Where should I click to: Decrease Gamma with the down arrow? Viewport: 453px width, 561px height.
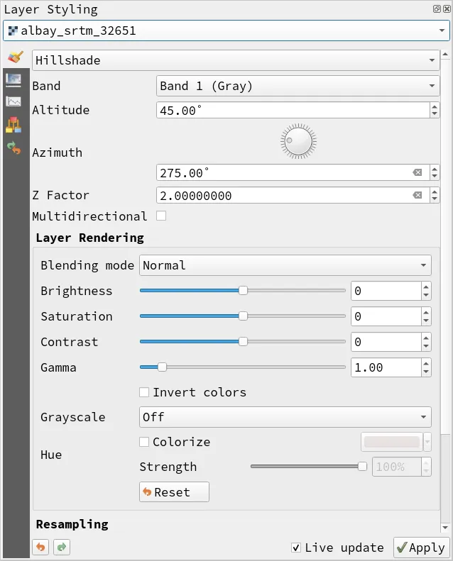[x=426, y=372]
